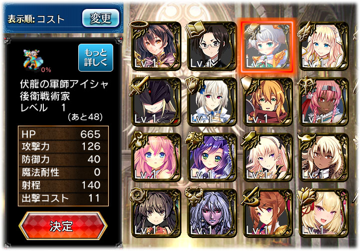Select the highlighted silver-haired tactician Aisha portrait
The height and width of the screenshot is (251, 360).
268,46
